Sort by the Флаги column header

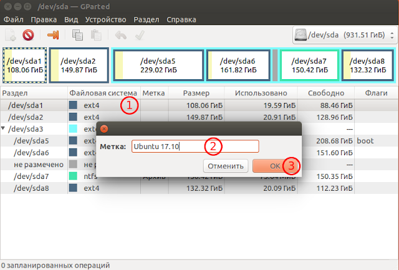[x=376, y=93]
